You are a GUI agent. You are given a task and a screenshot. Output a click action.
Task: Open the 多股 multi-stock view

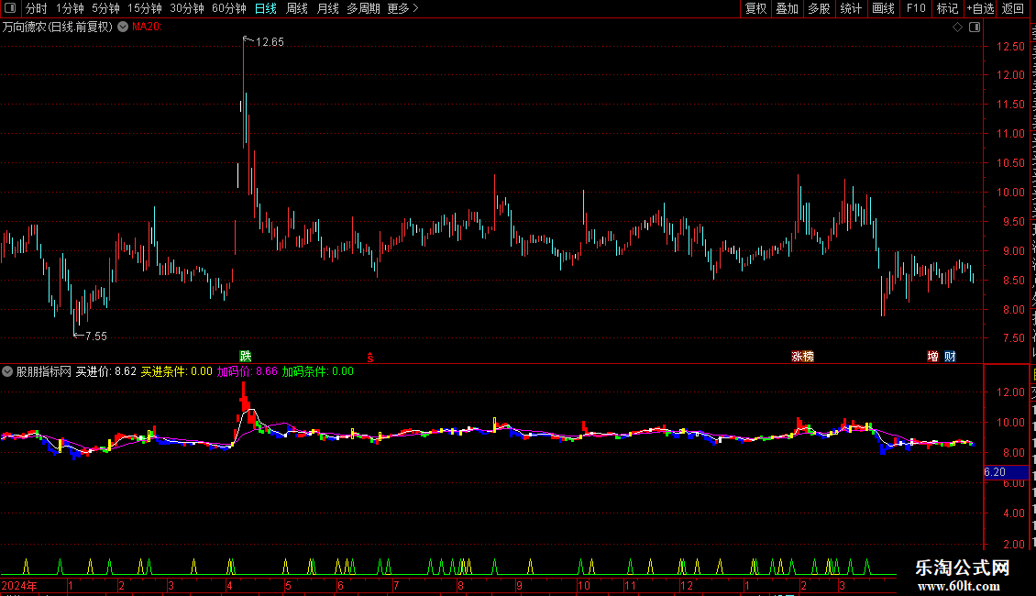(x=819, y=8)
